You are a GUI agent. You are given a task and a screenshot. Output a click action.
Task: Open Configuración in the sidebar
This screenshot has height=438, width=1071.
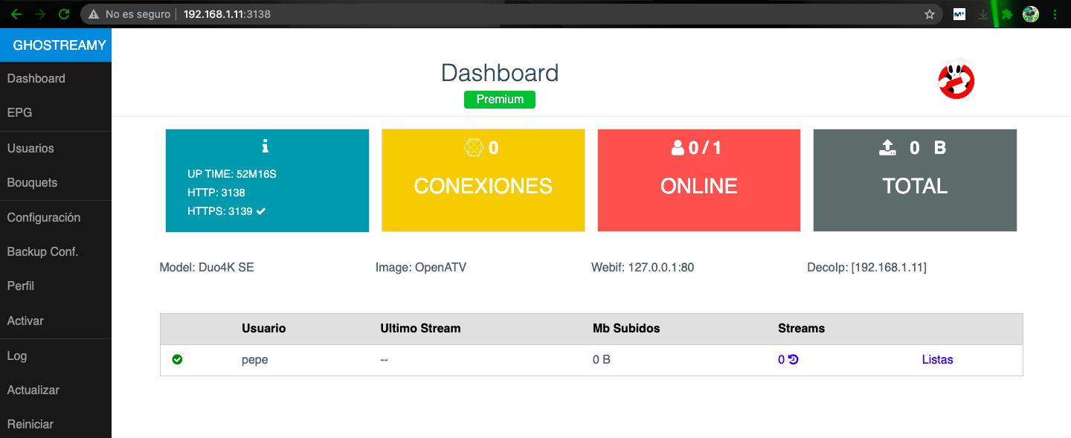point(43,218)
